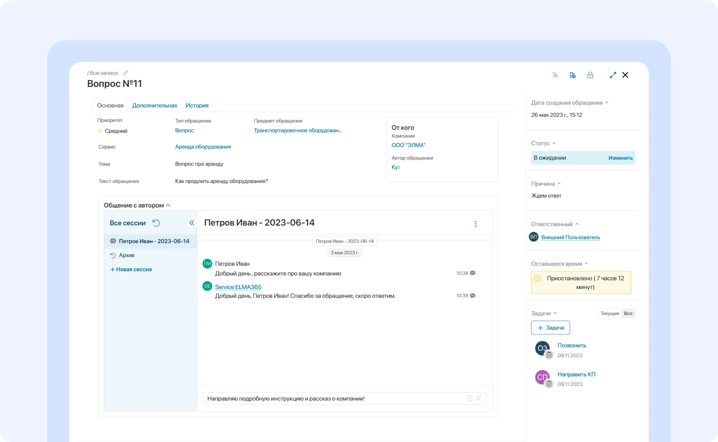Attach a file with the paperclip icon
718x442 pixels.
pos(479,398)
